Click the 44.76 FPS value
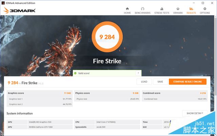Image resolution: width=217 pixels, height=136 pixels. 67,104
